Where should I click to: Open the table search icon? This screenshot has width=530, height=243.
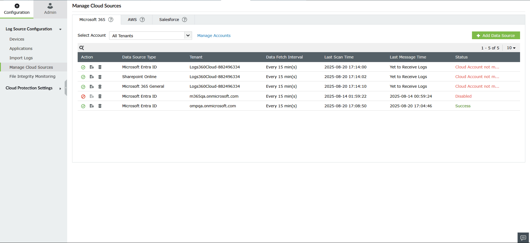[x=81, y=48]
